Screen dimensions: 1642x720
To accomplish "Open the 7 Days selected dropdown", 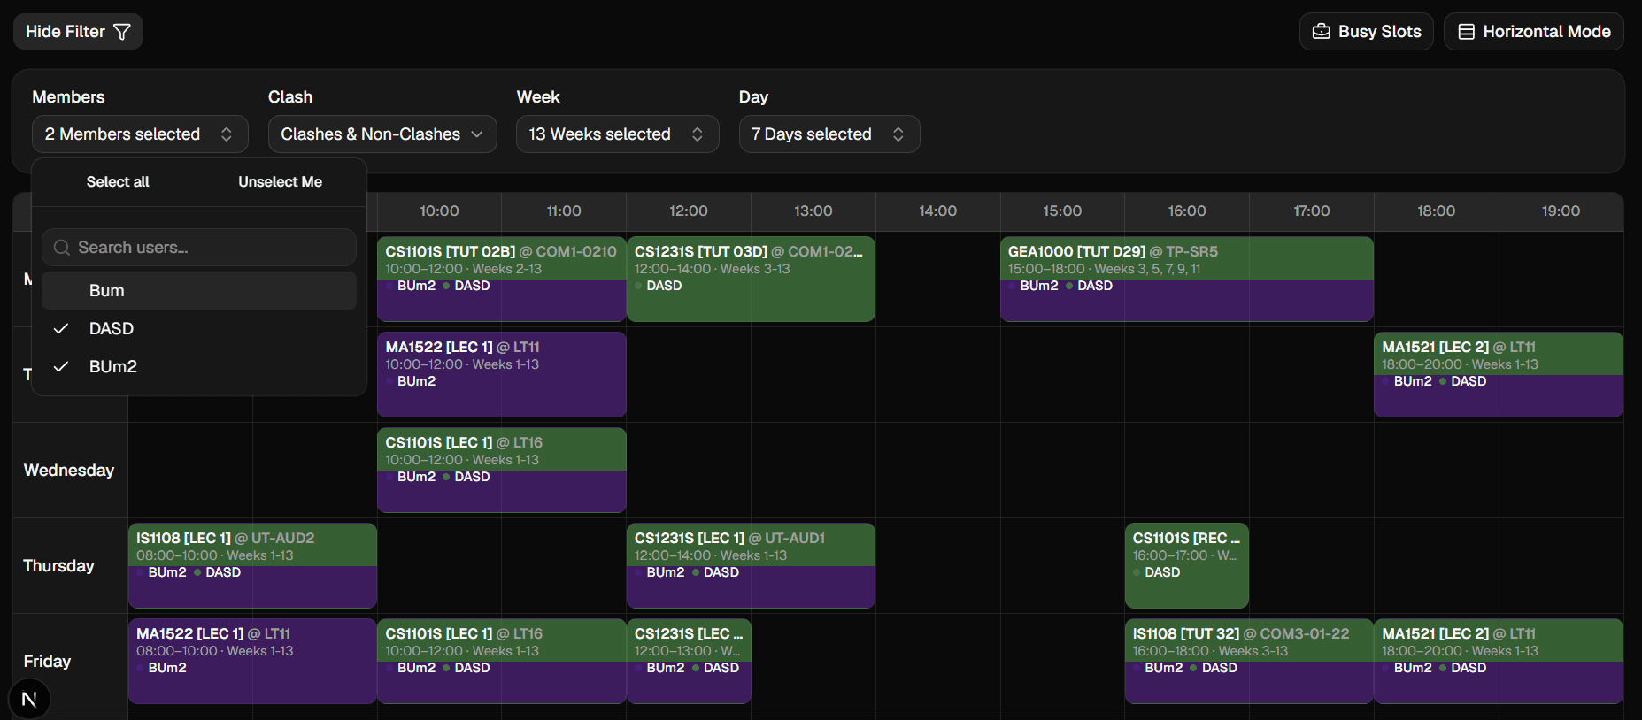I will (829, 134).
